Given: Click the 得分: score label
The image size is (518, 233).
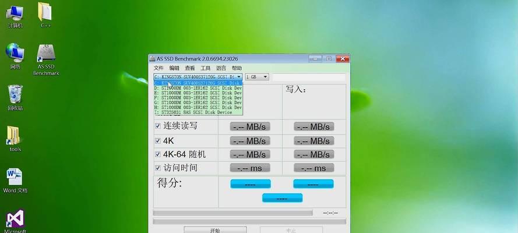Looking at the screenshot, I should pyautogui.click(x=170, y=183).
